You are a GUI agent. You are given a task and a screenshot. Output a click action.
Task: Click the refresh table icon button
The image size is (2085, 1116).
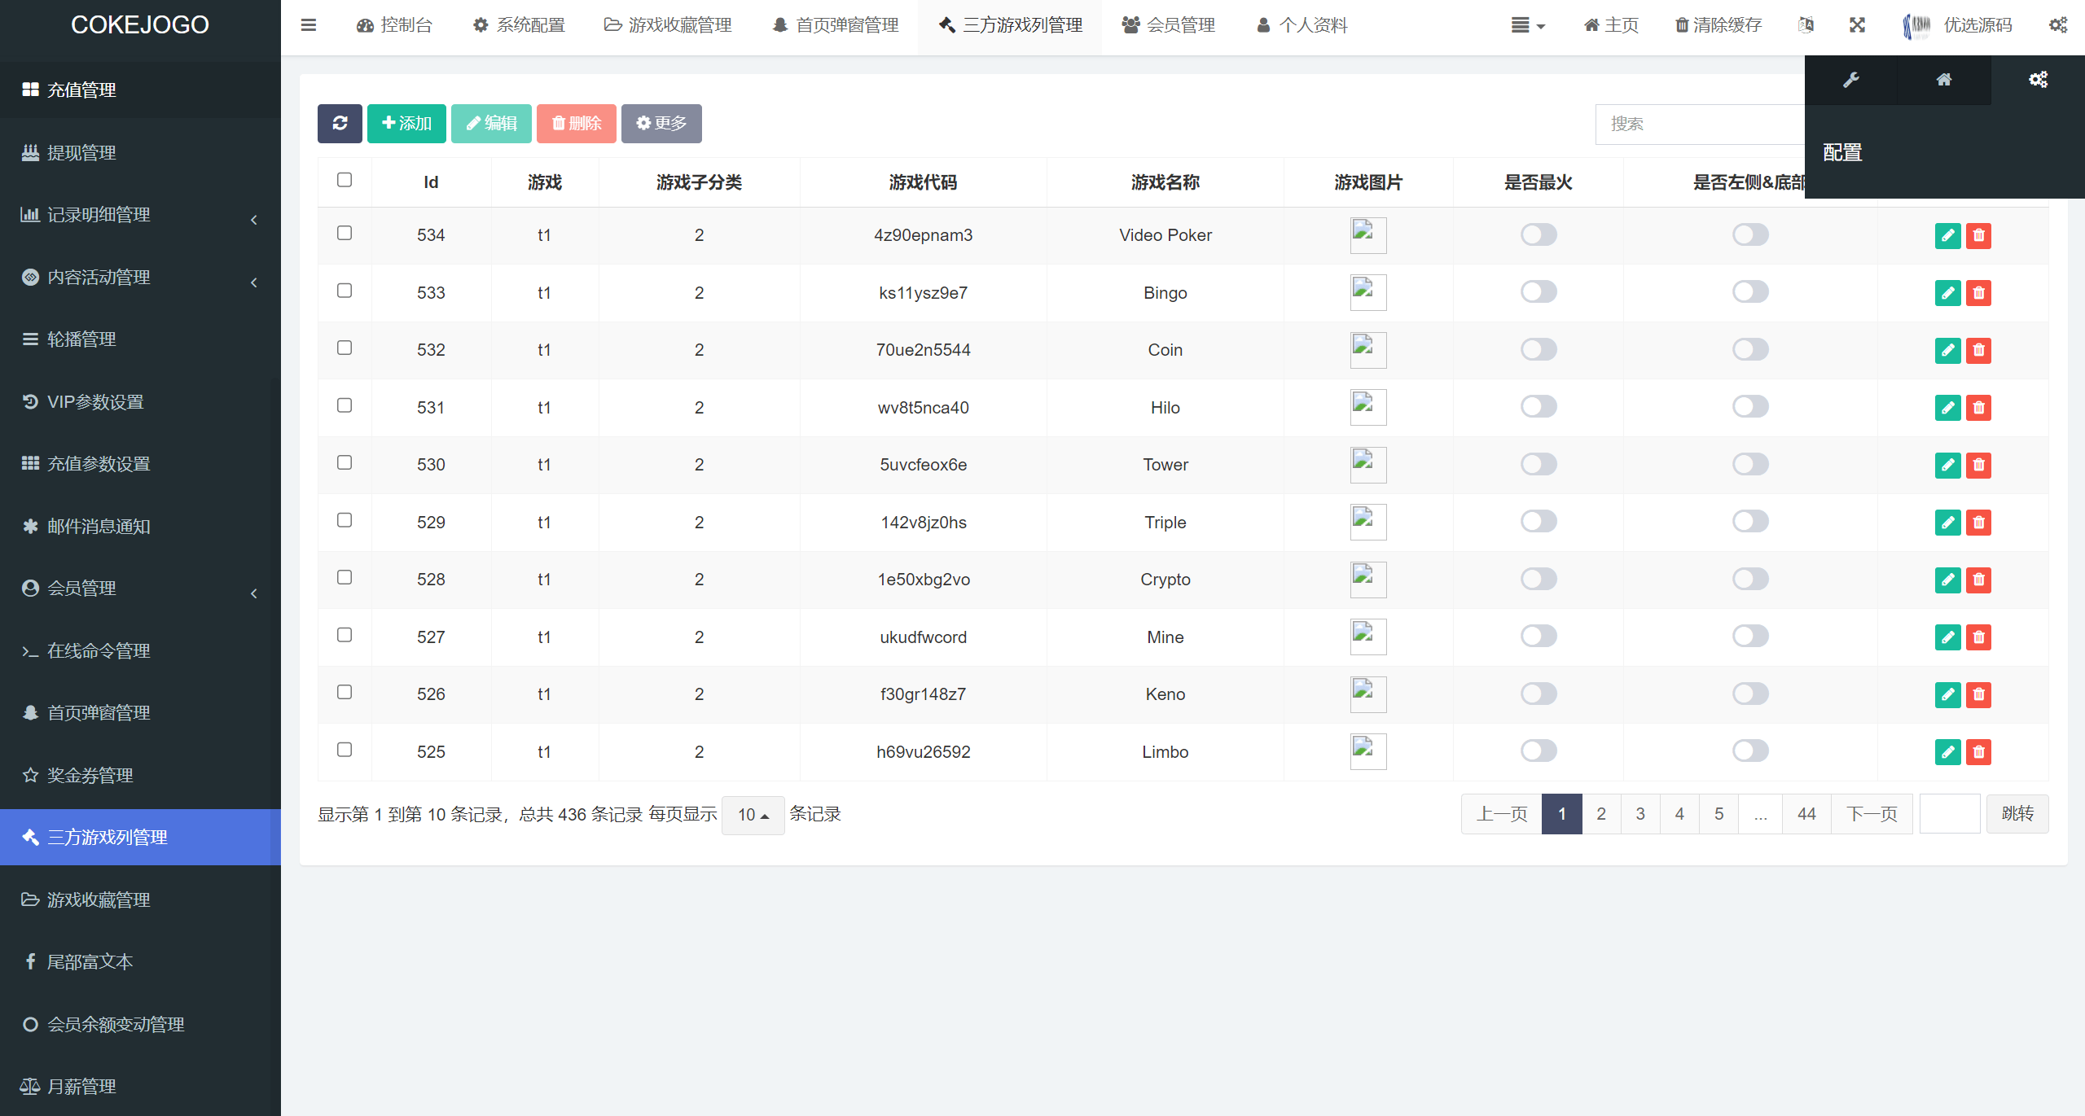pyautogui.click(x=340, y=123)
